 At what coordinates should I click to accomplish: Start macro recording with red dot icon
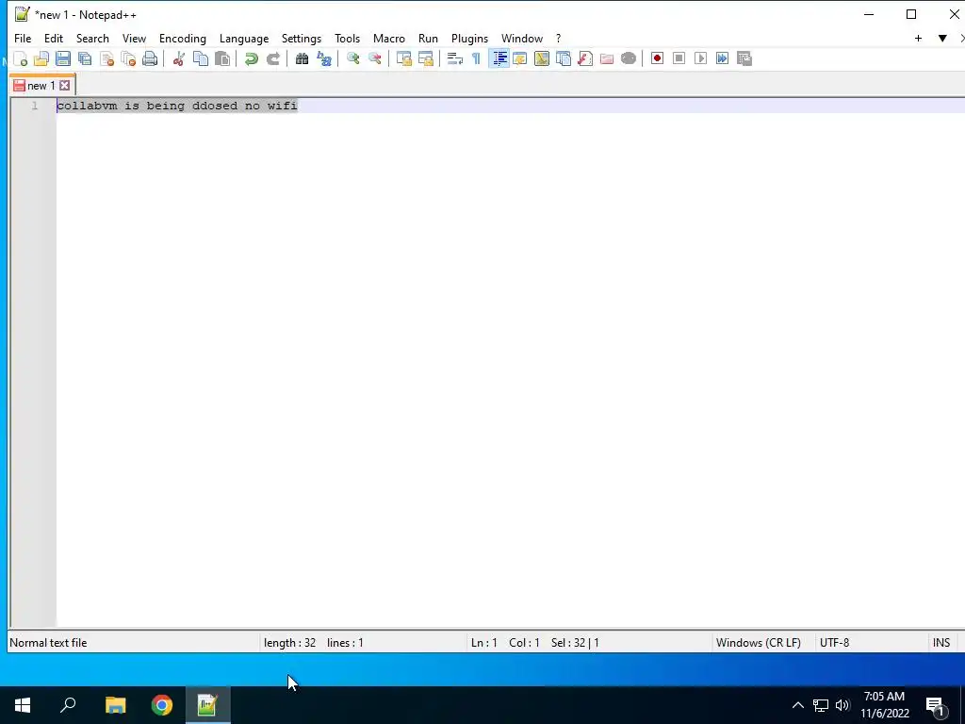[657, 58]
